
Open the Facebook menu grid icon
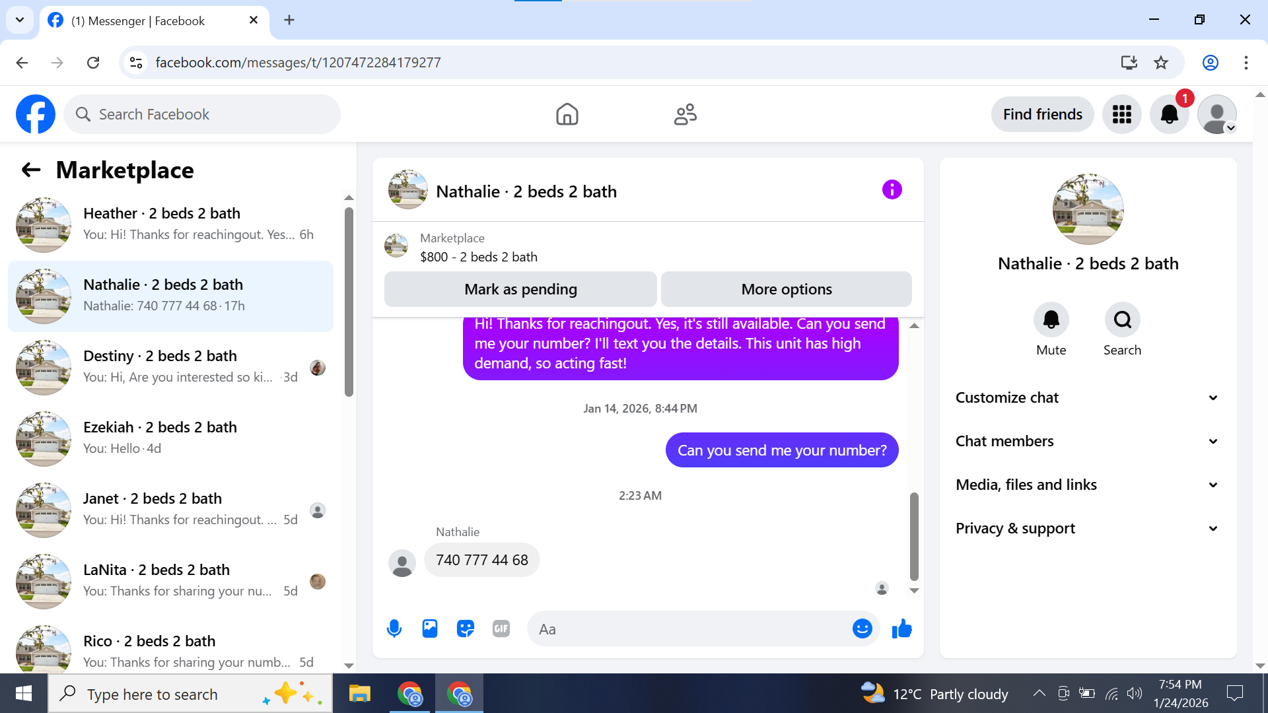pyautogui.click(x=1121, y=114)
